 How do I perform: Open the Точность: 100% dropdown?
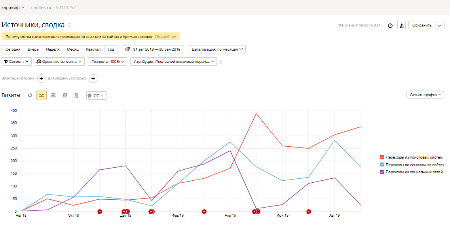click(x=107, y=62)
